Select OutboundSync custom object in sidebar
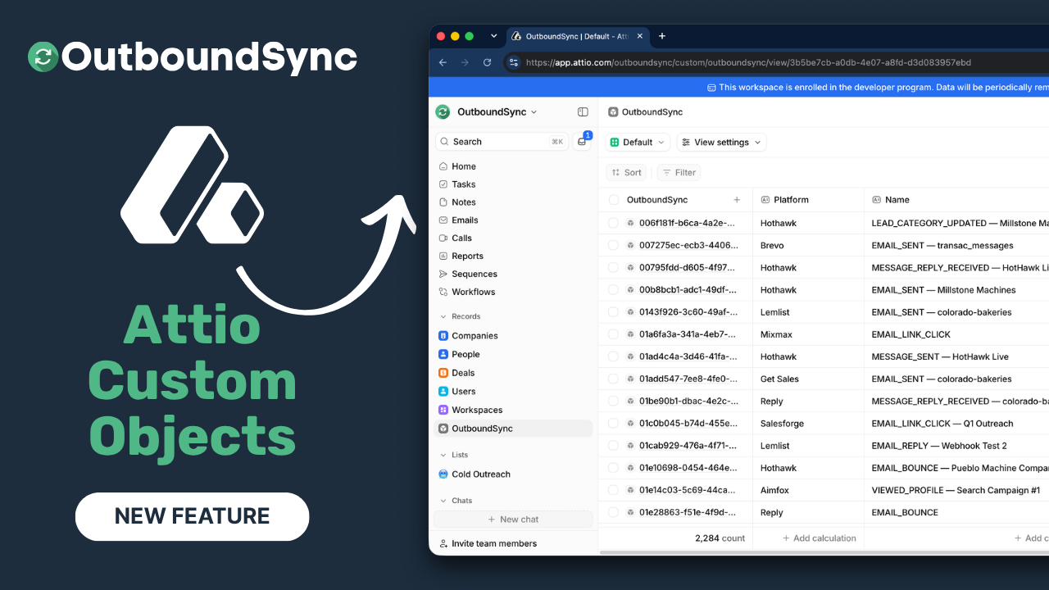 point(513,429)
